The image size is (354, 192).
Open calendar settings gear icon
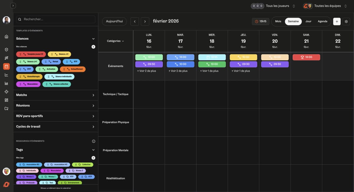click(346, 21)
